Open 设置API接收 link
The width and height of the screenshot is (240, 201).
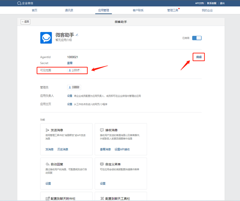pos(122,149)
